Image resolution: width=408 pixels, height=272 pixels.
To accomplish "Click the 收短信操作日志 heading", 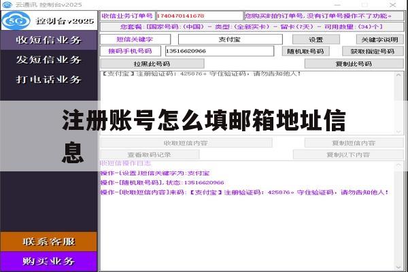I will (126, 163).
